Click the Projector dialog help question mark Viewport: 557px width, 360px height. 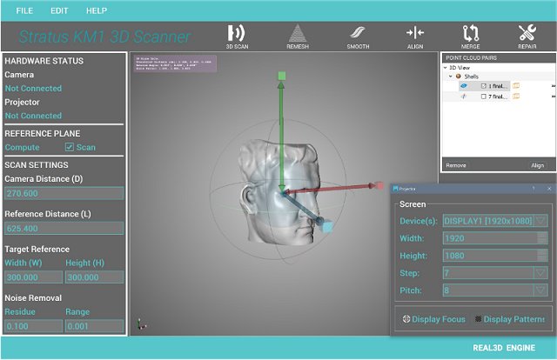tap(534, 189)
